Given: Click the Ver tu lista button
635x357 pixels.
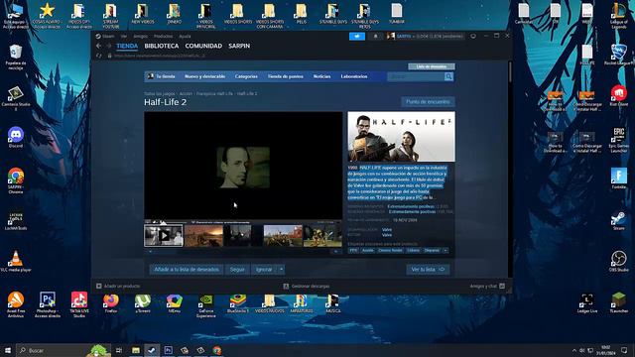Looking at the screenshot, I should coord(428,270).
